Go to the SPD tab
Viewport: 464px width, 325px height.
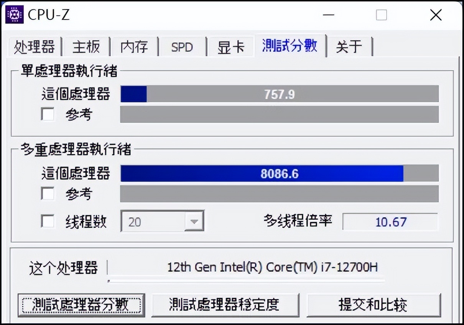click(182, 47)
